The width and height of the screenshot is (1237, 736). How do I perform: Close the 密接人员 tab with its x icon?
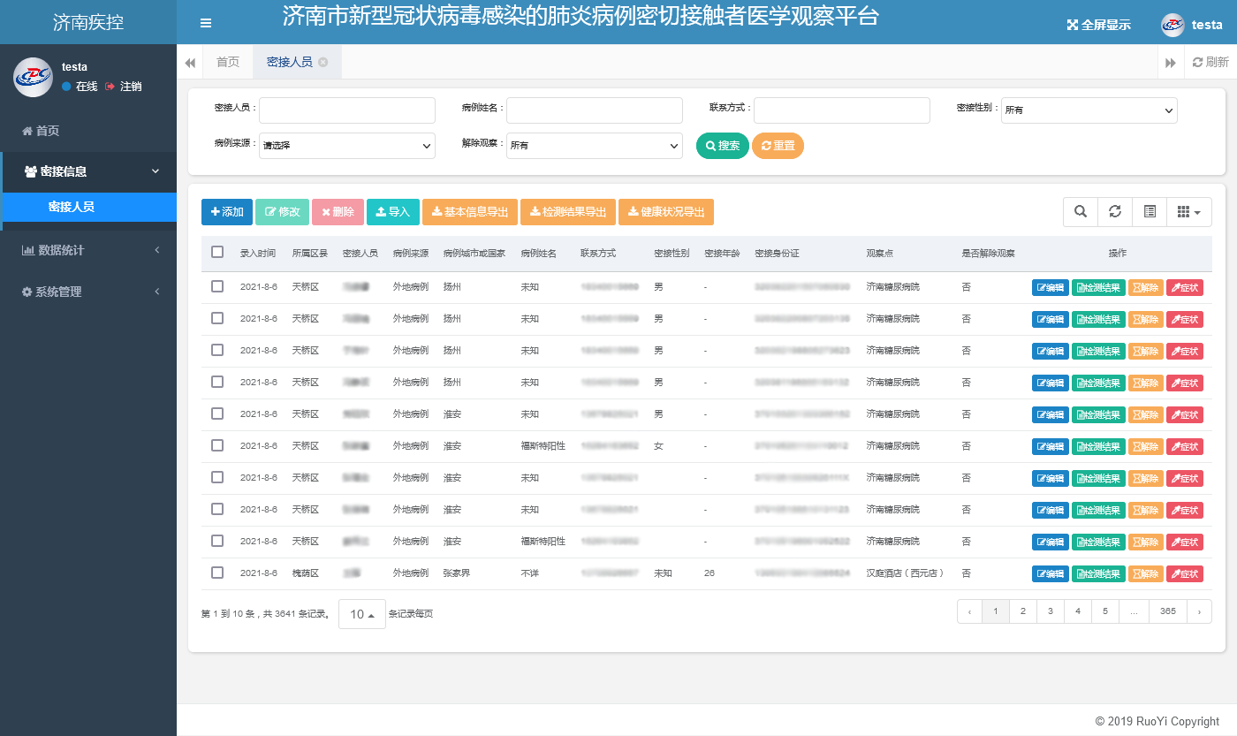tap(323, 62)
